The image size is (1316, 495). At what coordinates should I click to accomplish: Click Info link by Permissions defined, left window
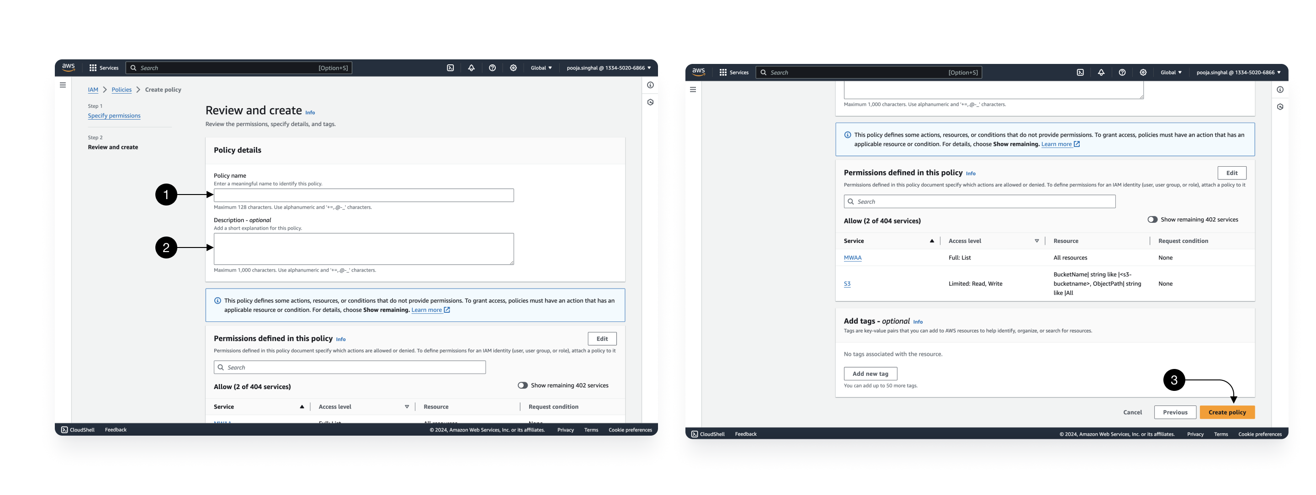point(340,339)
